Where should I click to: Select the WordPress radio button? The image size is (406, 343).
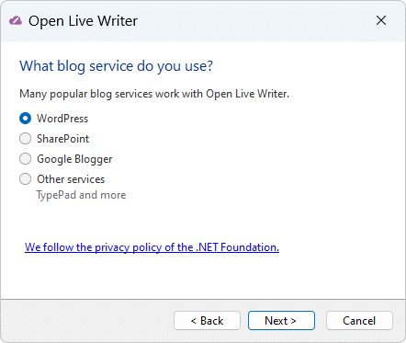[x=25, y=119]
